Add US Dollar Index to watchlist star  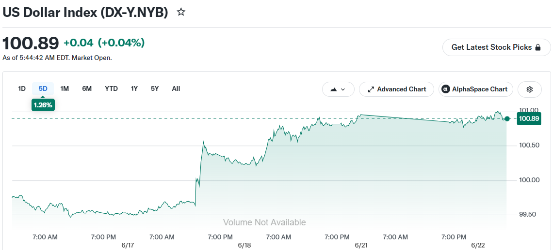coord(181,12)
